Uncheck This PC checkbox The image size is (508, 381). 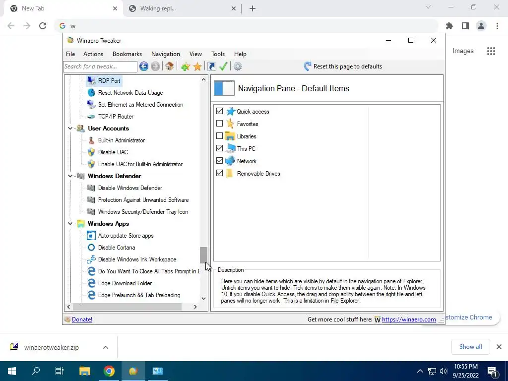tap(220, 148)
